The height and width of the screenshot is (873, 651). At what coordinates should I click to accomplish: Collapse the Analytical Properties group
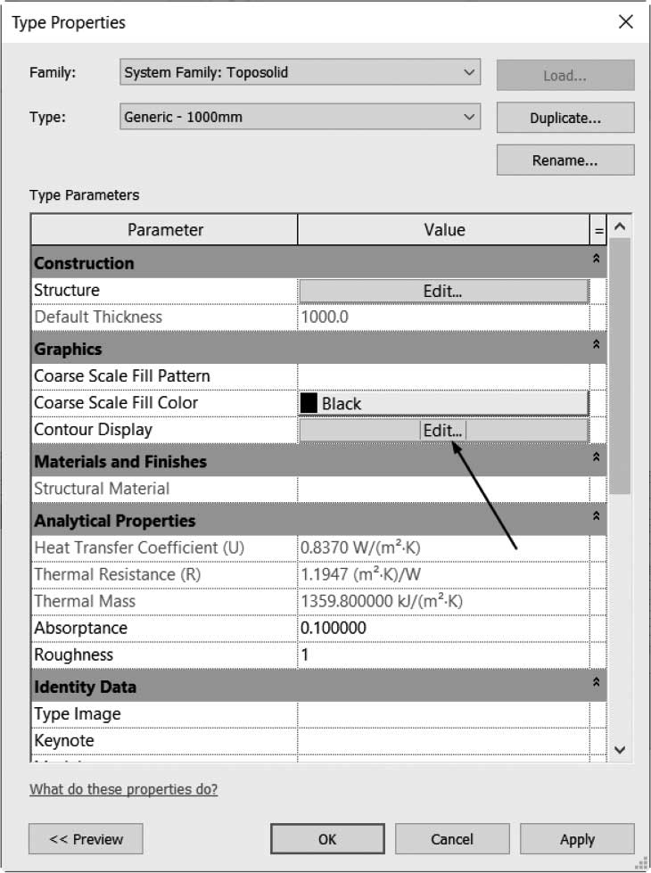pyautogui.click(x=597, y=515)
